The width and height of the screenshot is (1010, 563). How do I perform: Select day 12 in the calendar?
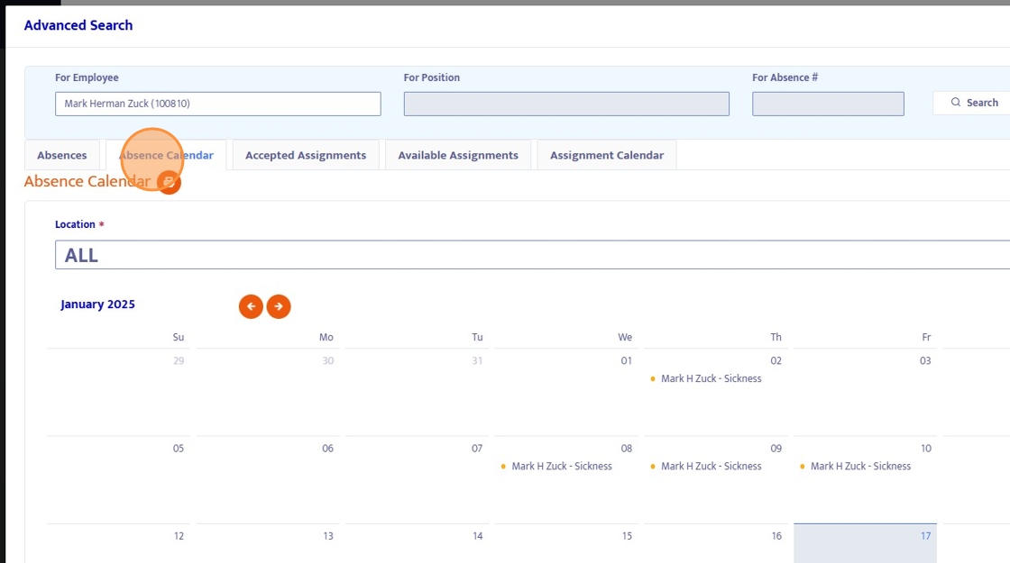(179, 535)
